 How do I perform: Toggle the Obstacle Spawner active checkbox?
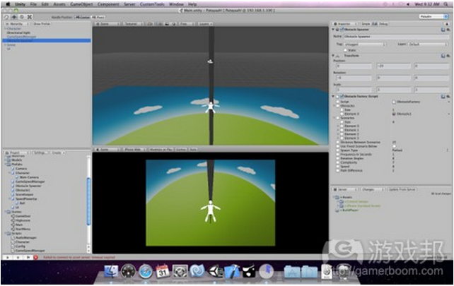point(342,30)
